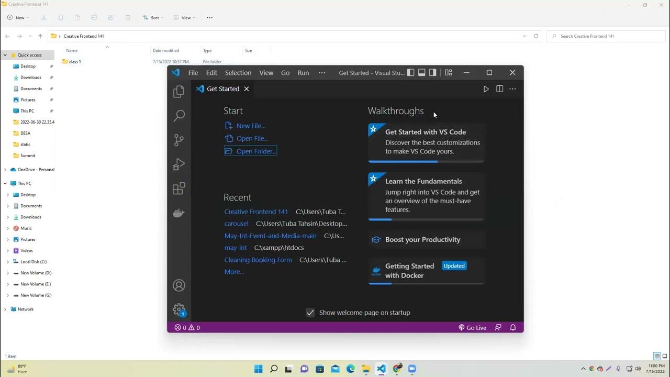Collapse This PC tree node
This screenshot has height=377, width=670.
5,183
